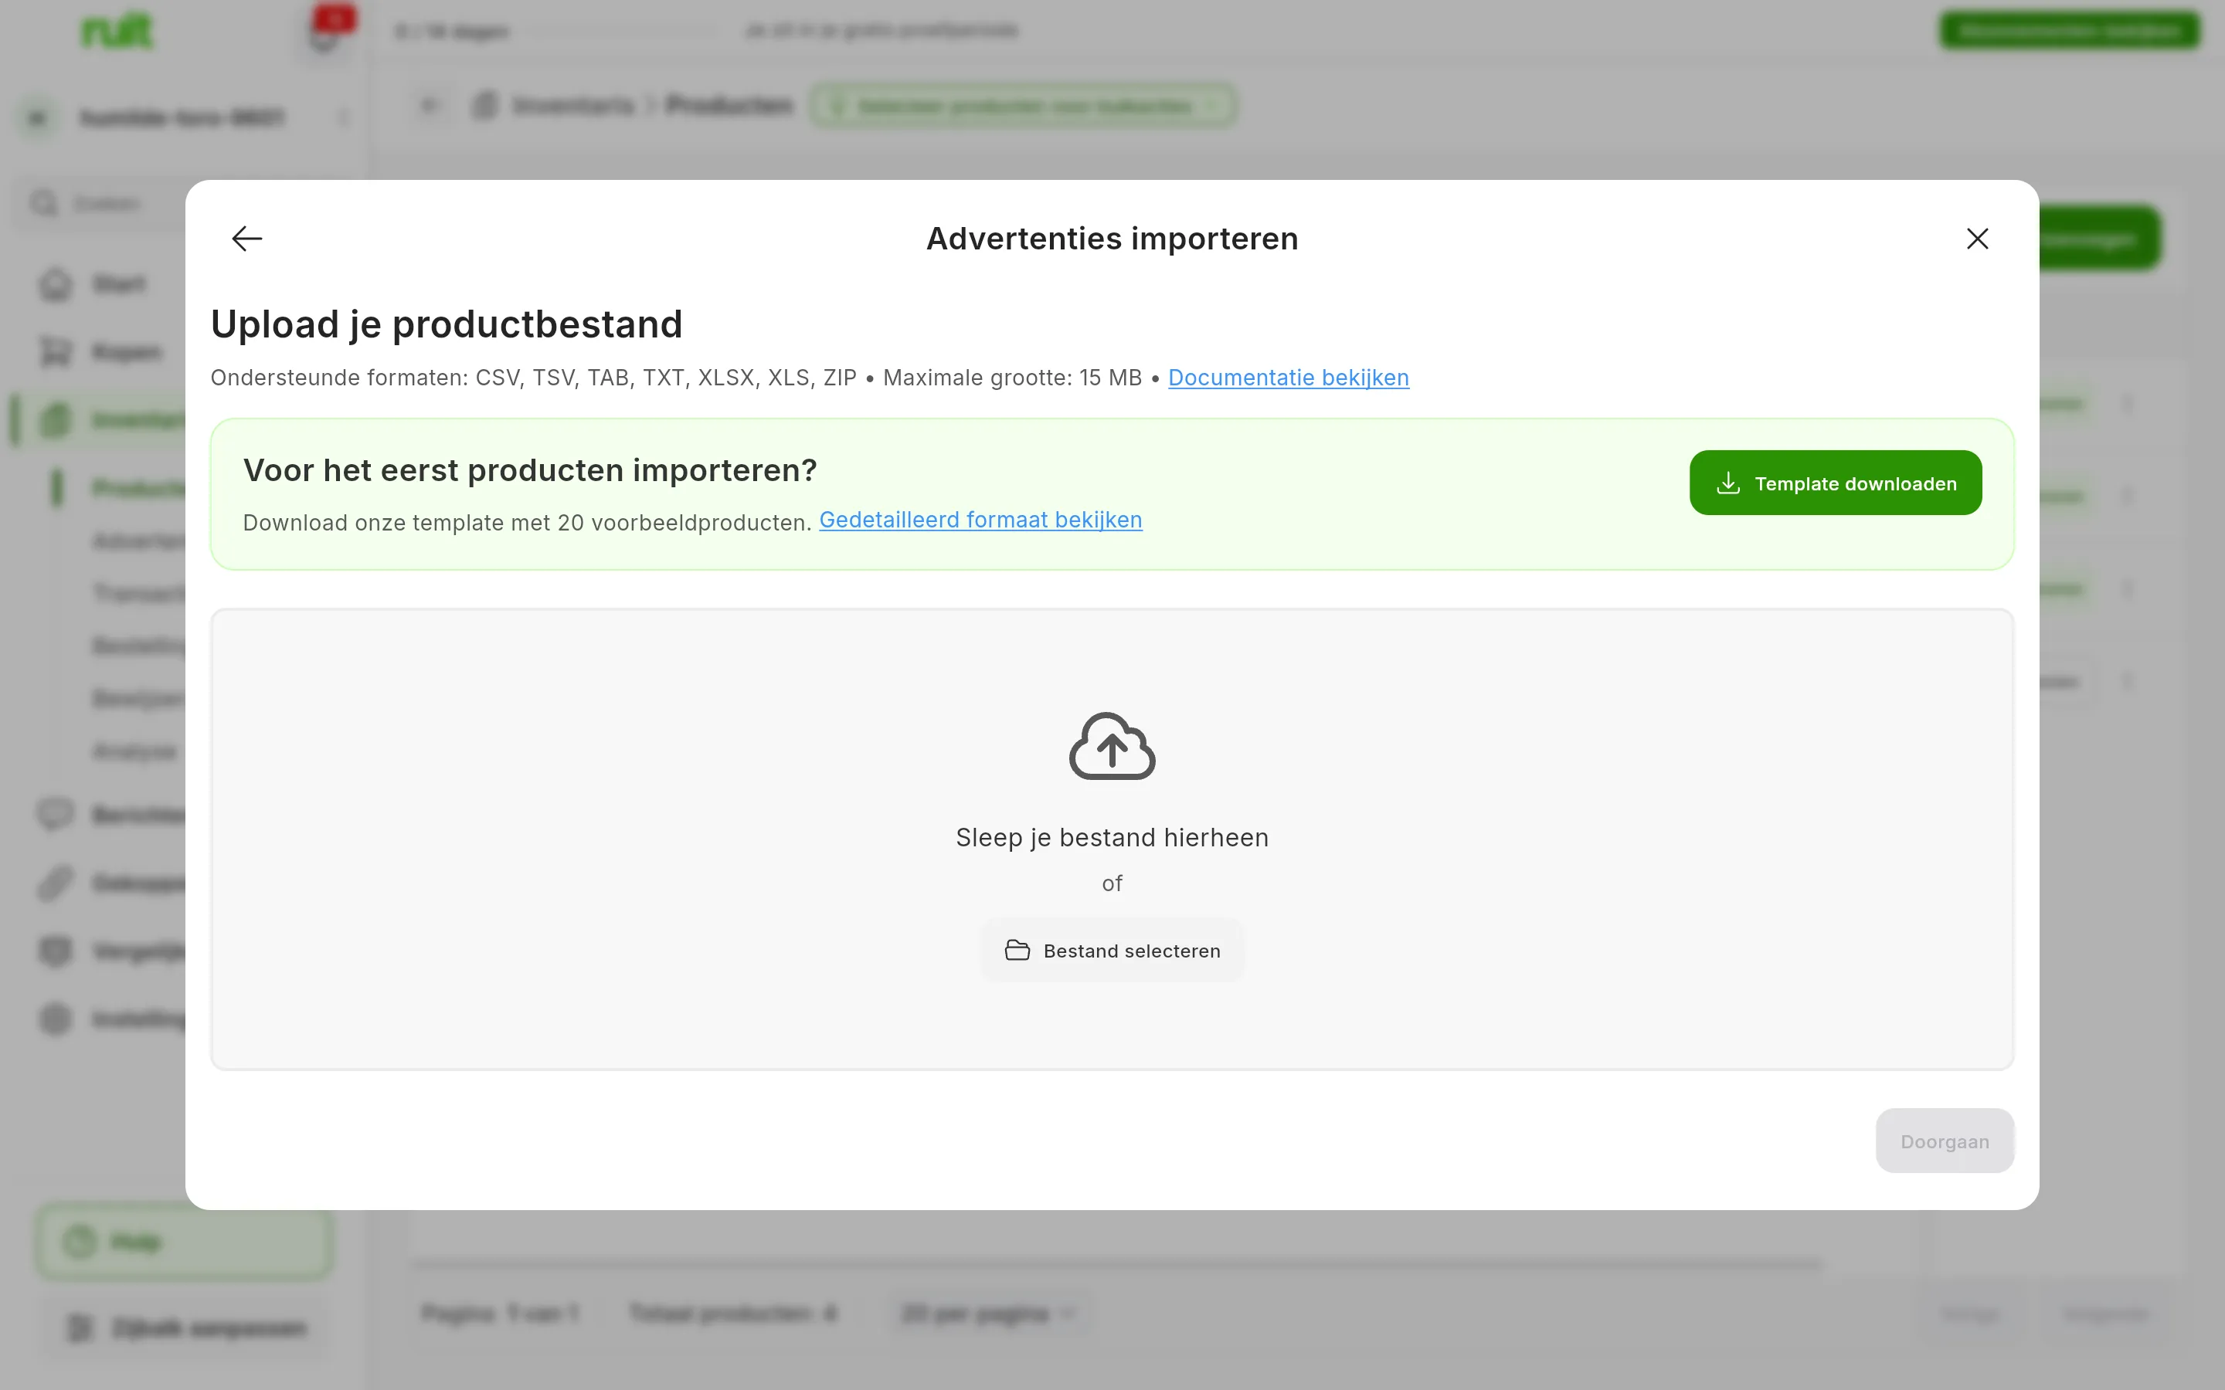Click the download icon on Template button
This screenshot has height=1390, width=2225.
click(1728, 483)
